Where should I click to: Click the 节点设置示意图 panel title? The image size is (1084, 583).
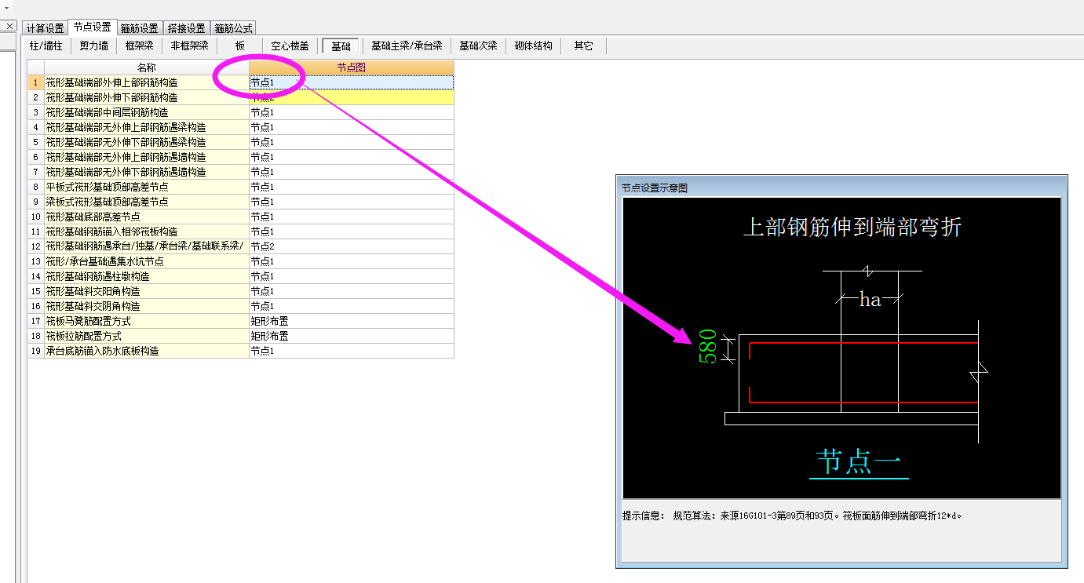point(655,188)
